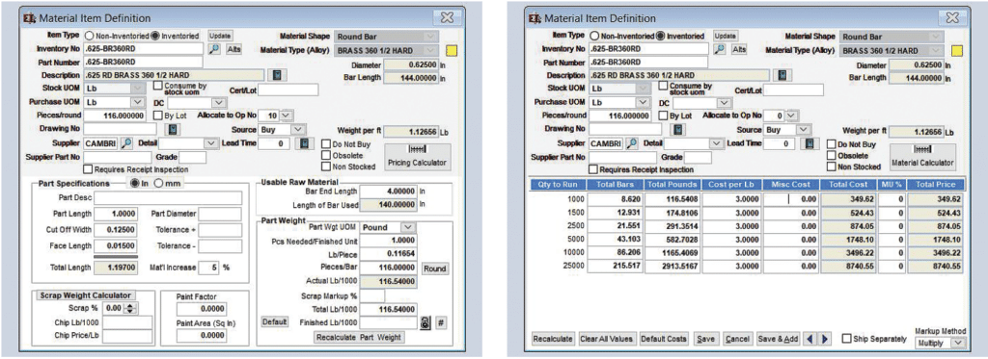Click yellow alloy color swatch in left window
This screenshot has width=988, height=359.
pyautogui.click(x=452, y=50)
